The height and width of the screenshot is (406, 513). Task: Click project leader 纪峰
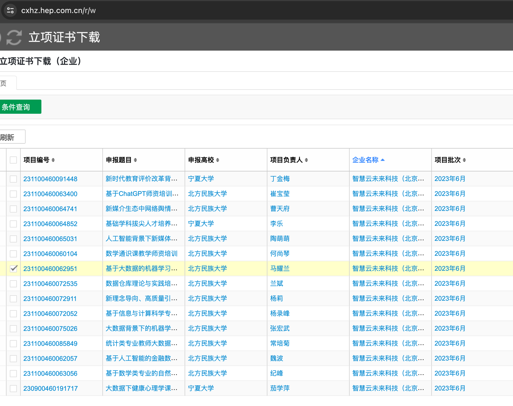coord(277,373)
